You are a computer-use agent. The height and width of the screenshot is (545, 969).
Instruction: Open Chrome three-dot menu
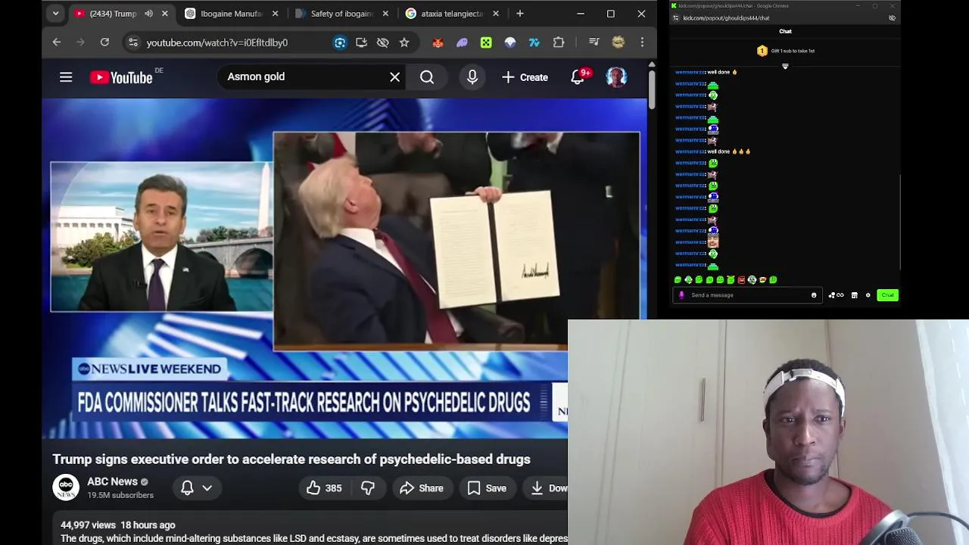pos(642,42)
